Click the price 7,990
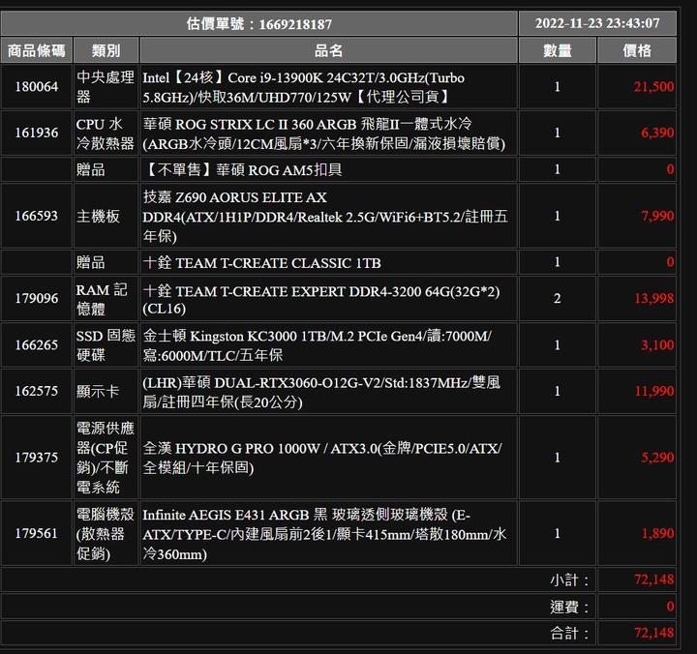This screenshot has height=654, width=697. [x=657, y=216]
